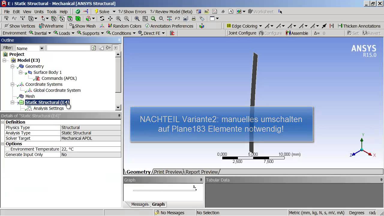Screen dimensions: 384x216
Task: Switch to the Report Preview tab
Action: coord(202,172)
